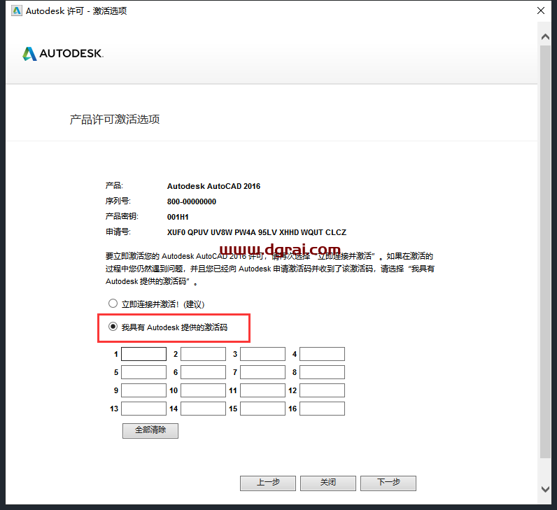Click activation code field 15
This screenshot has width=557, height=510.
(262, 409)
